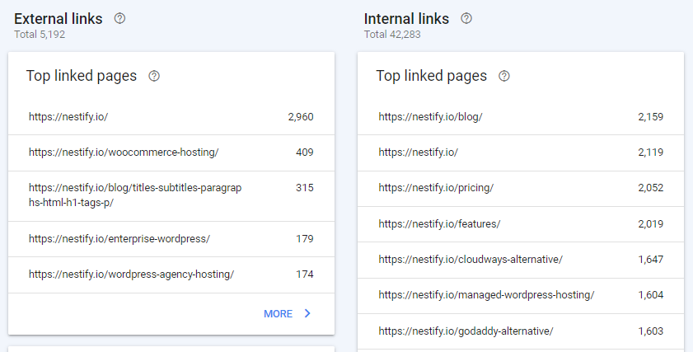The image size is (693, 352).
Task: Open external titles-subtitles-paragraphs blog row
Action: (171, 195)
